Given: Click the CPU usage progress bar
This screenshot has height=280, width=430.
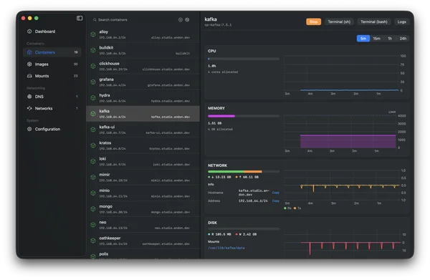Looking at the screenshot, I should 244,59.
